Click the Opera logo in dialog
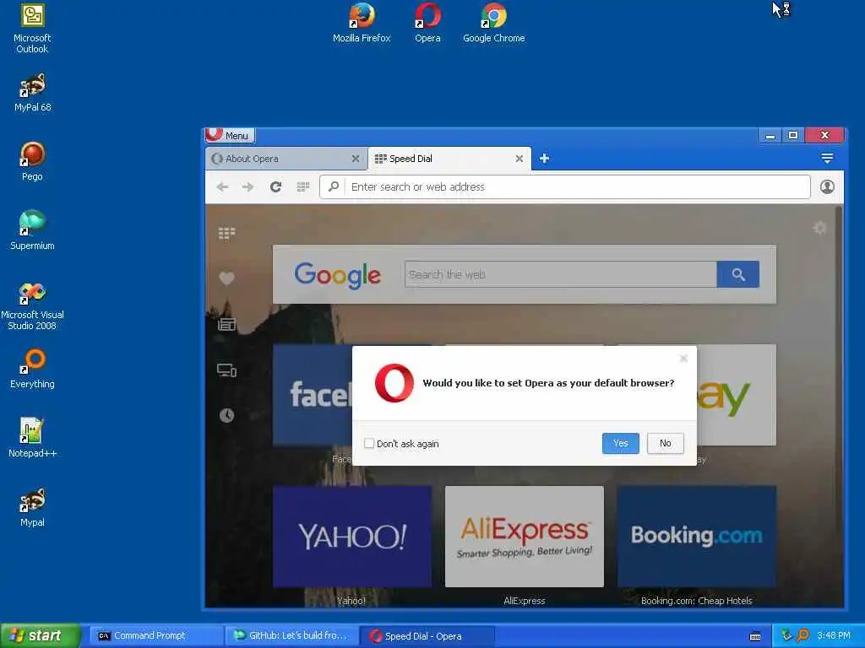Screen dimensions: 865x648 pos(394,383)
